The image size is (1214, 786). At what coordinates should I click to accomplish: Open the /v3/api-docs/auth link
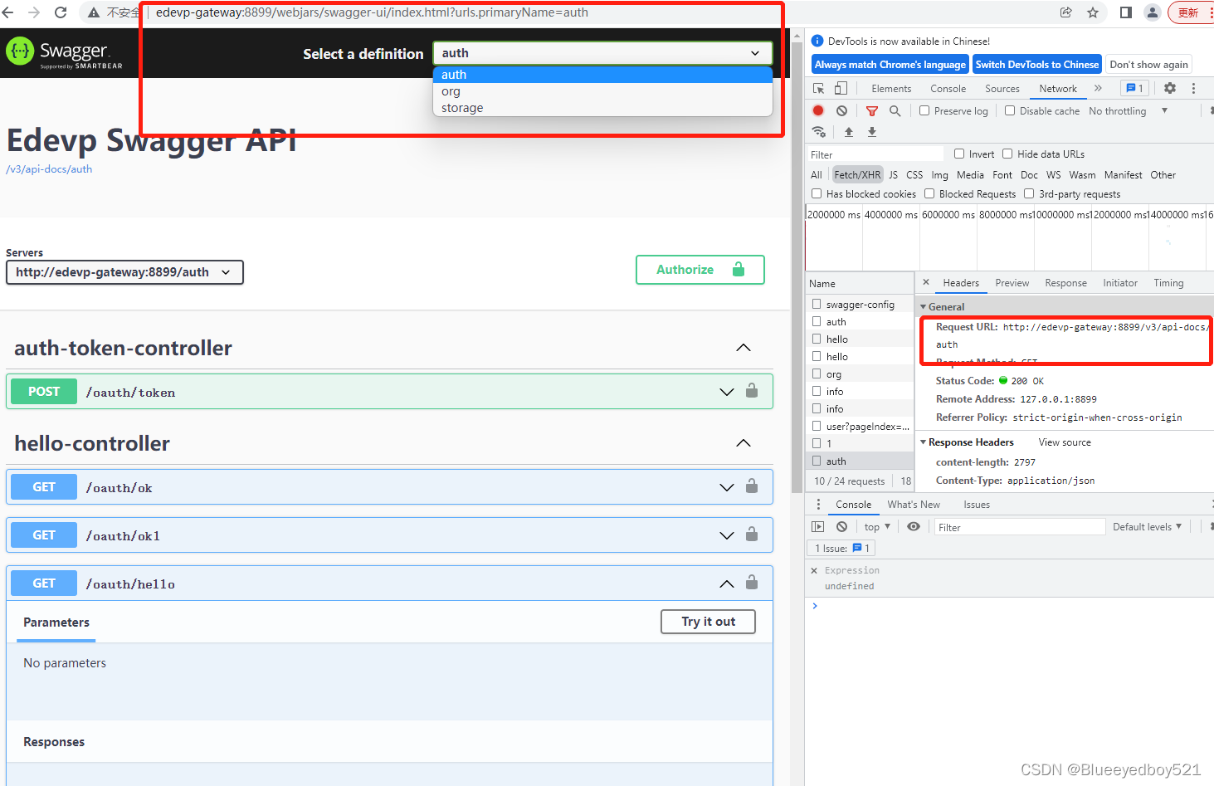coord(49,168)
